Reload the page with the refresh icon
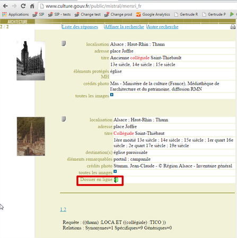237x238 pixels. pyautogui.click(x=23, y=6)
